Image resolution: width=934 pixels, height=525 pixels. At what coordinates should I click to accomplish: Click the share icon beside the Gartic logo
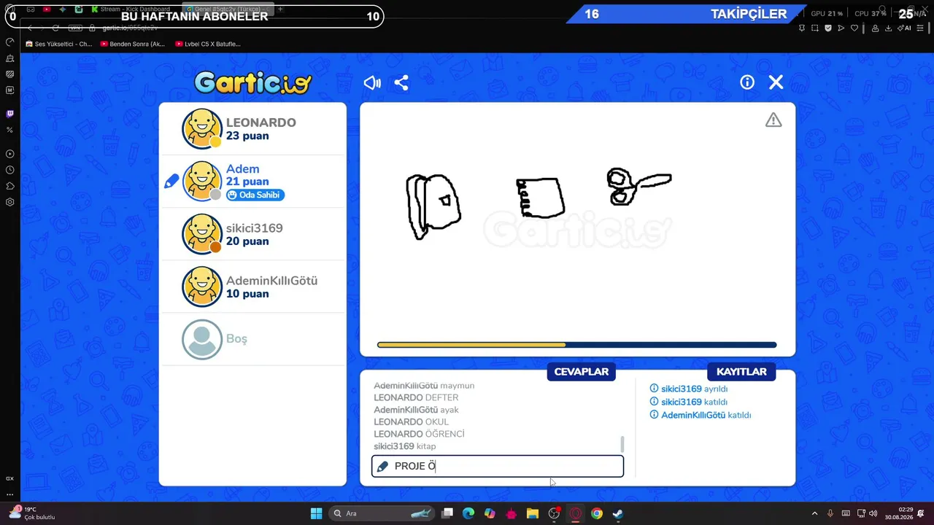[x=401, y=83]
